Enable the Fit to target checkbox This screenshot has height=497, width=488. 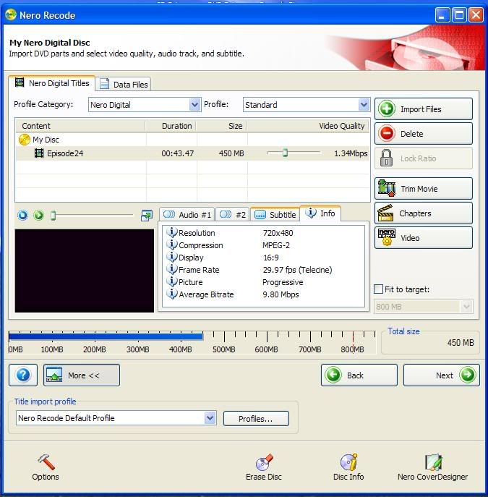(378, 289)
